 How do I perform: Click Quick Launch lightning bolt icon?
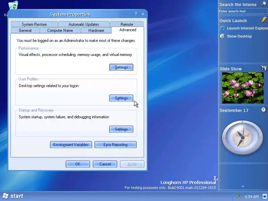coord(264,20)
